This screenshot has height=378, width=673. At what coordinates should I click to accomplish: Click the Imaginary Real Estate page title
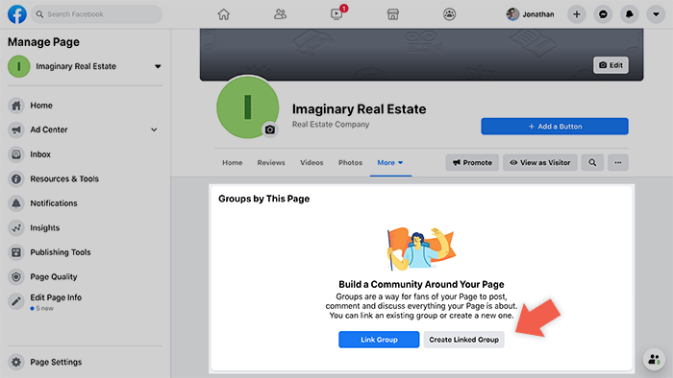point(360,109)
